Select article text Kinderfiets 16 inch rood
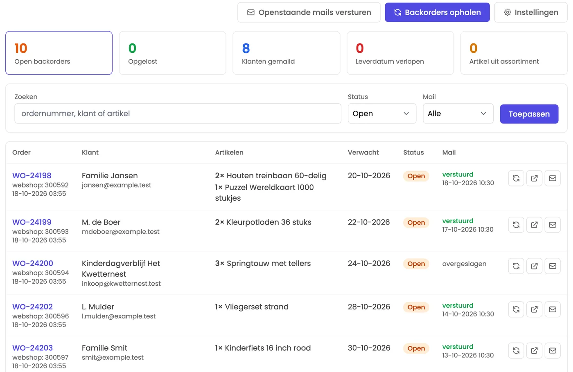The height and width of the screenshot is (372, 573). (268, 348)
